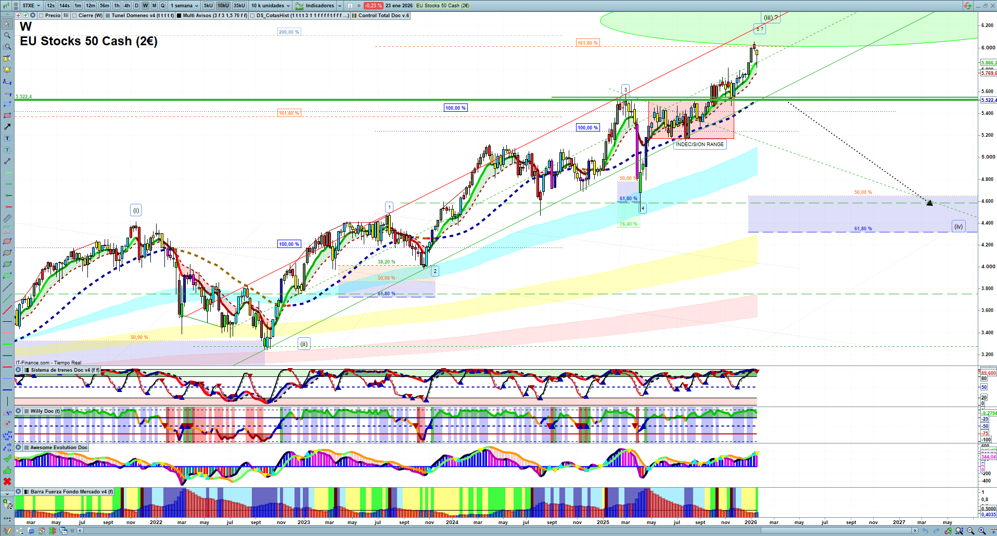The width and height of the screenshot is (997, 536).
Task: Click the share icon in bottom bar
Action: click(x=20, y=531)
